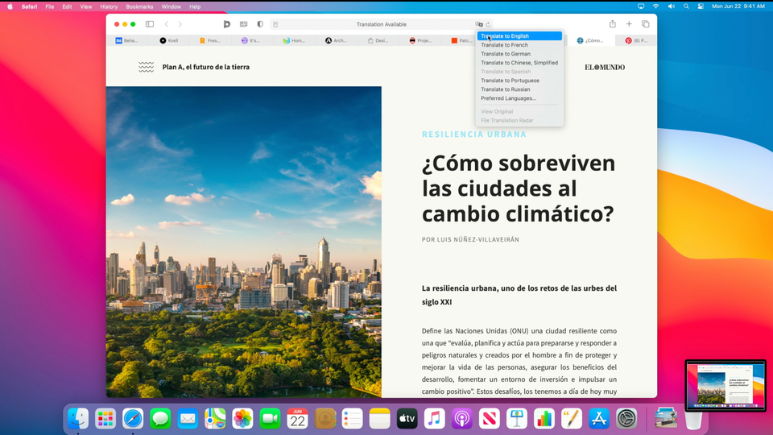
Task: Open the Bookmarks menu
Action: click(139, 6)
